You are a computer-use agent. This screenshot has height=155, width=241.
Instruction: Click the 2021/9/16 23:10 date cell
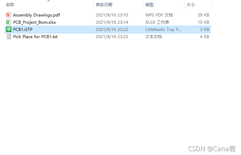click(x=112, y=15)
